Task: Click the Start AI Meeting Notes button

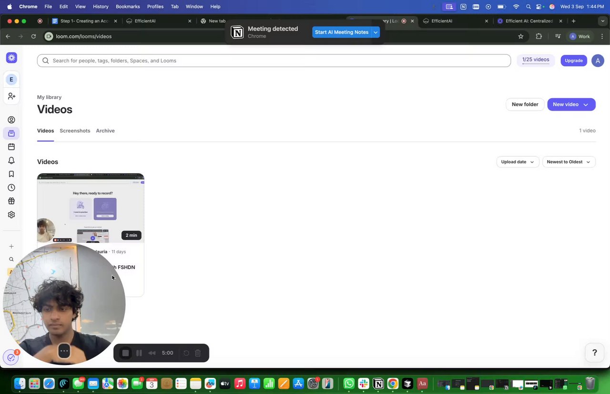Action: click(342, 32)
